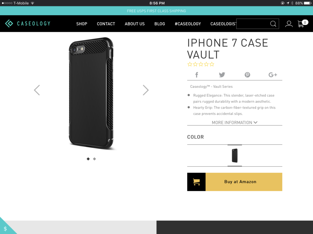This screenshot has width=313, height=234.
Task: Open the SHOP menu
Action: click(x=82, y=24)
